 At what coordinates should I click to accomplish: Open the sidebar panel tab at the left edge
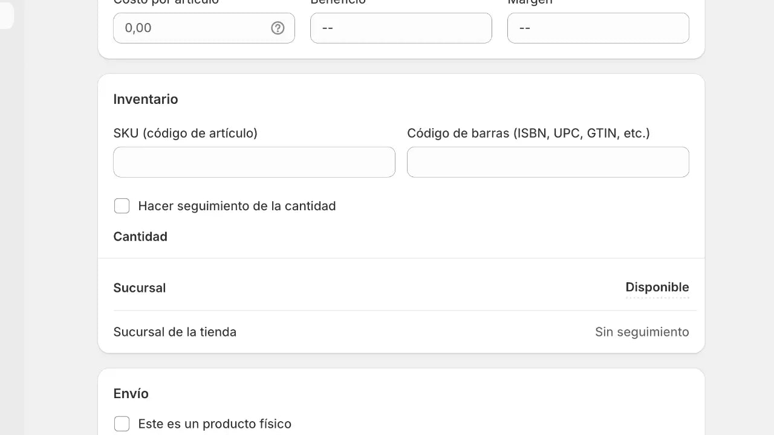(5, 16)
